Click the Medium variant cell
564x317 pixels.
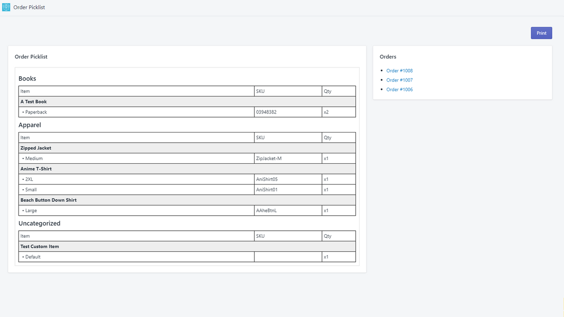137,158
